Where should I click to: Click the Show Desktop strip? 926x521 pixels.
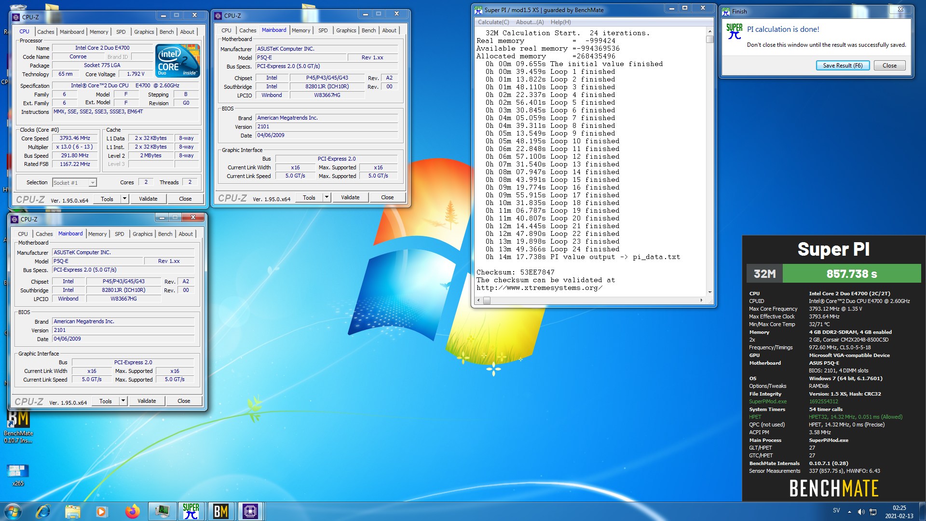922,511
